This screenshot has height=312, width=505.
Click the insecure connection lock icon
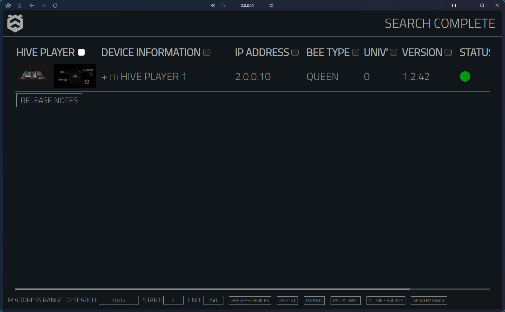coord(223,6)
